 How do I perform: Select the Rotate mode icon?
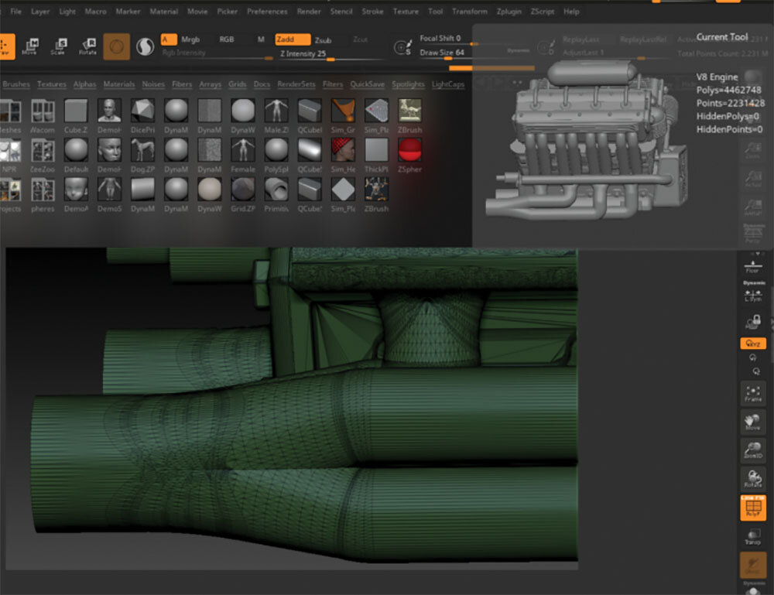[x=88, y=46]
